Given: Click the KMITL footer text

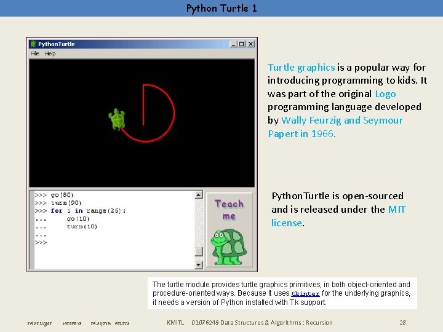Looking at the screenshot, I should coord(175,322).
